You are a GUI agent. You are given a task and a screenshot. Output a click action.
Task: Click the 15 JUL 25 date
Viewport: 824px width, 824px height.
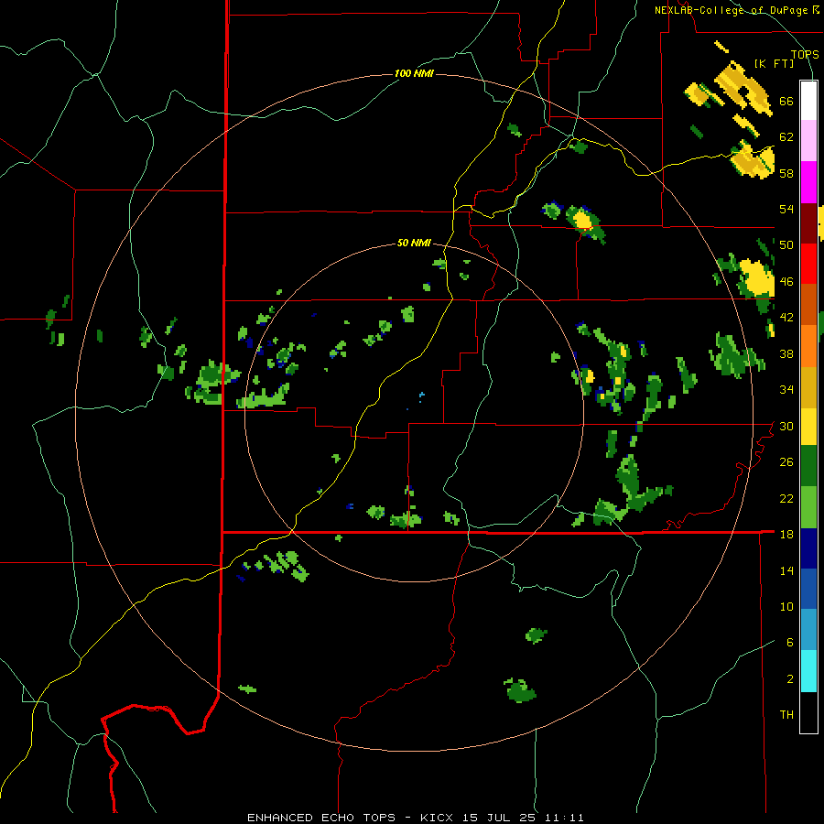pos(502,818)
